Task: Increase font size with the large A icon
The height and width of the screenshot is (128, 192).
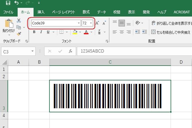Action: [97, 23]
